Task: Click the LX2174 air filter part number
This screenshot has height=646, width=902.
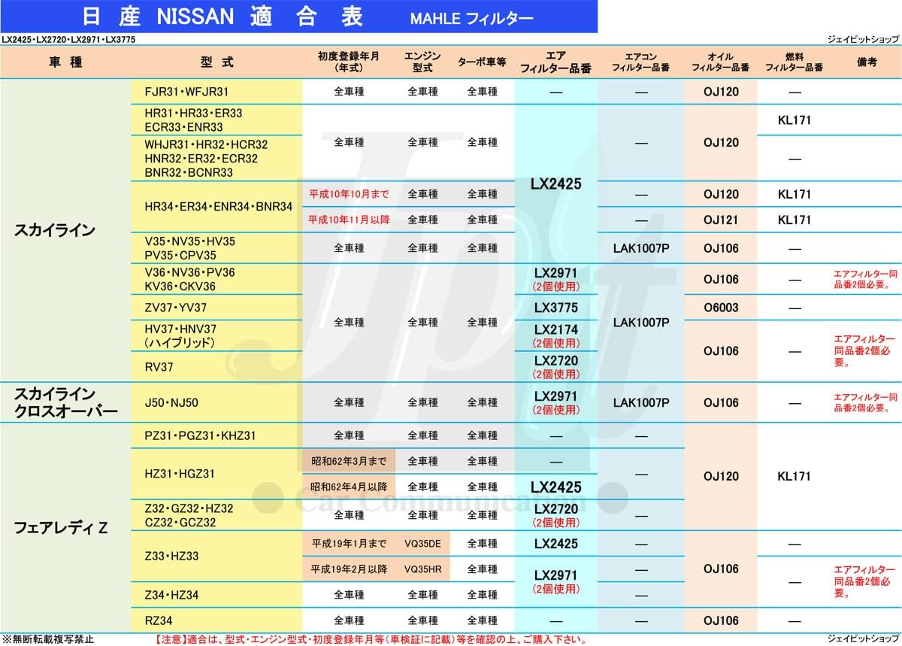Action: pyautogui.click(x=556, y=329)
